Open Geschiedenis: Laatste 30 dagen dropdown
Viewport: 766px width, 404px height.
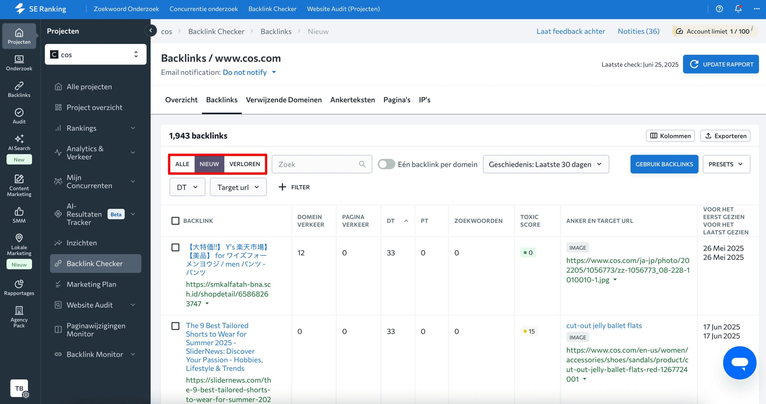[546, 164]
